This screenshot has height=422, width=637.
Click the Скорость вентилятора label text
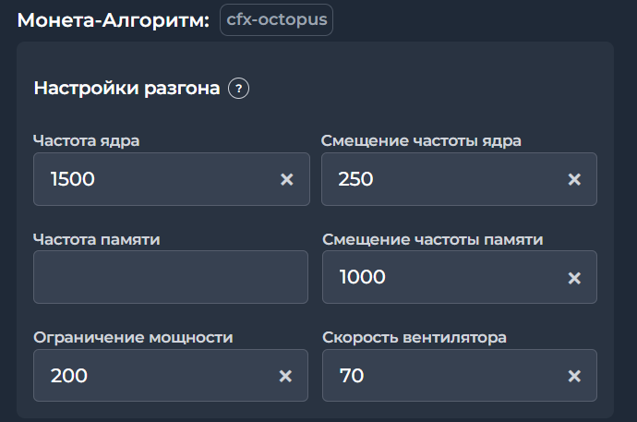[x=415, y=337]
